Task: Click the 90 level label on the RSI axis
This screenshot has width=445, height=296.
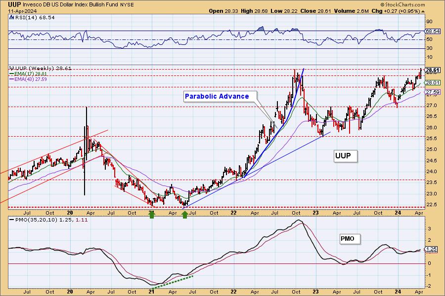Action: point(429,22)
